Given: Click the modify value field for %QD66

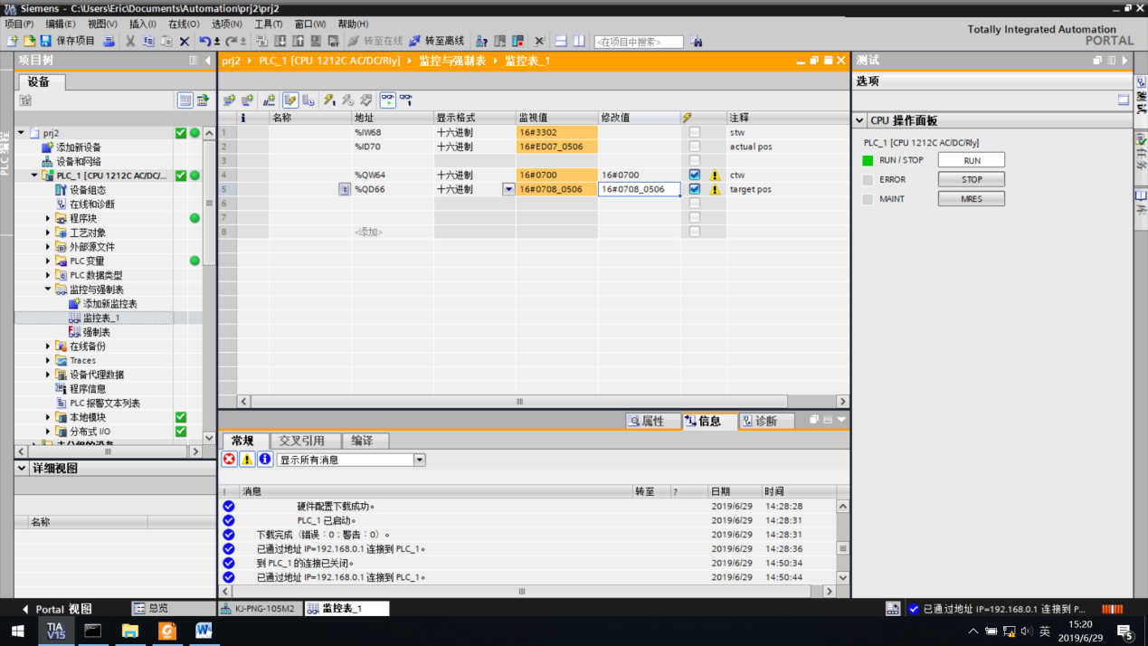Looking at the screenshot, I should [x=639, y=190].
